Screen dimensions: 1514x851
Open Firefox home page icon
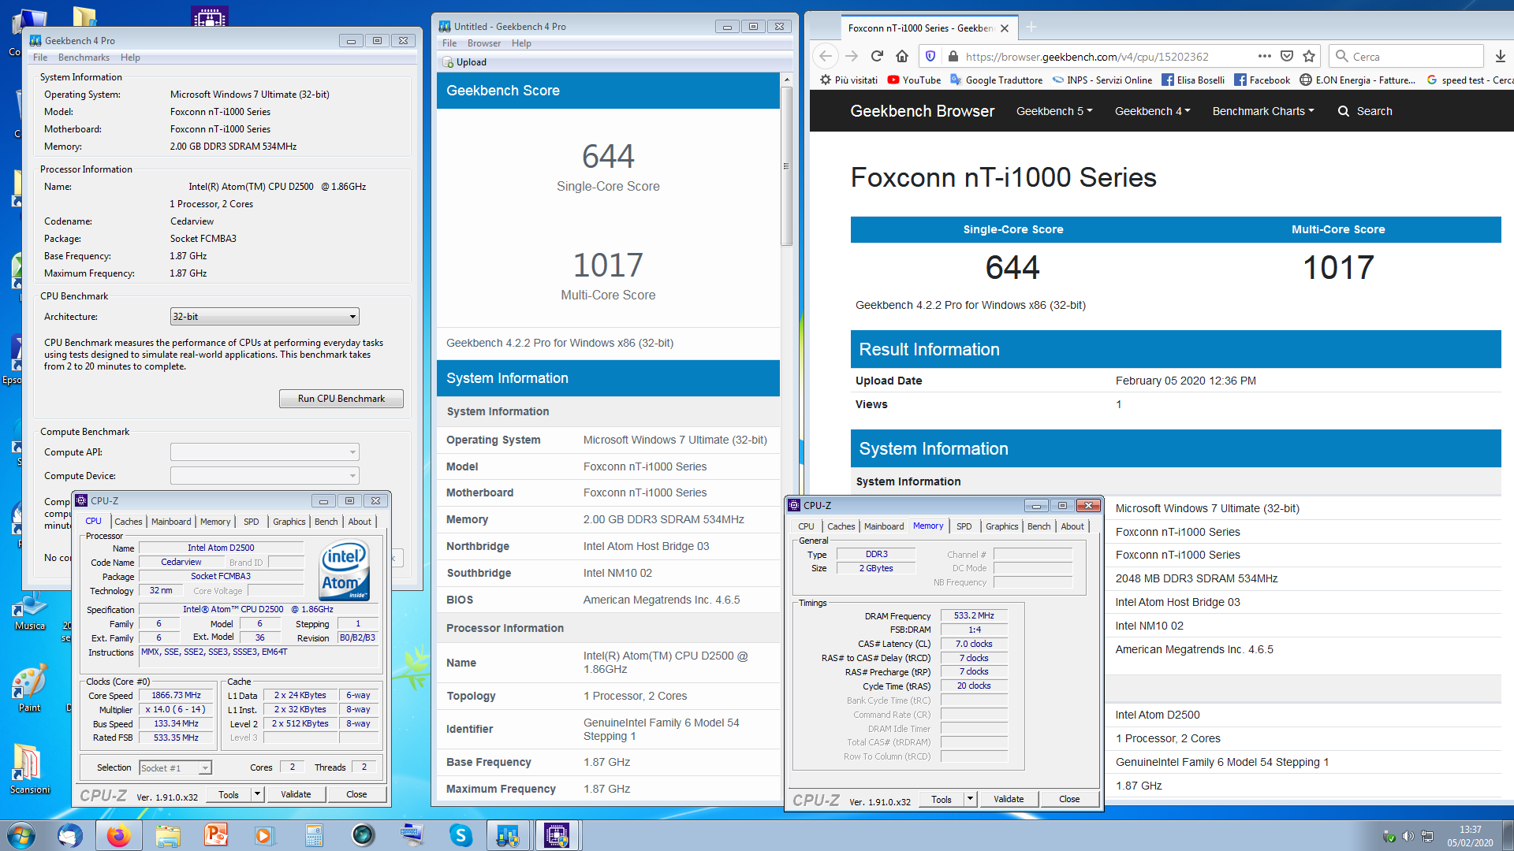(x=902, y=56)
